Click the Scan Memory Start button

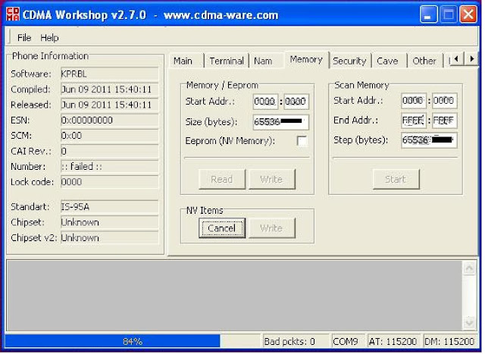point(396,179)
